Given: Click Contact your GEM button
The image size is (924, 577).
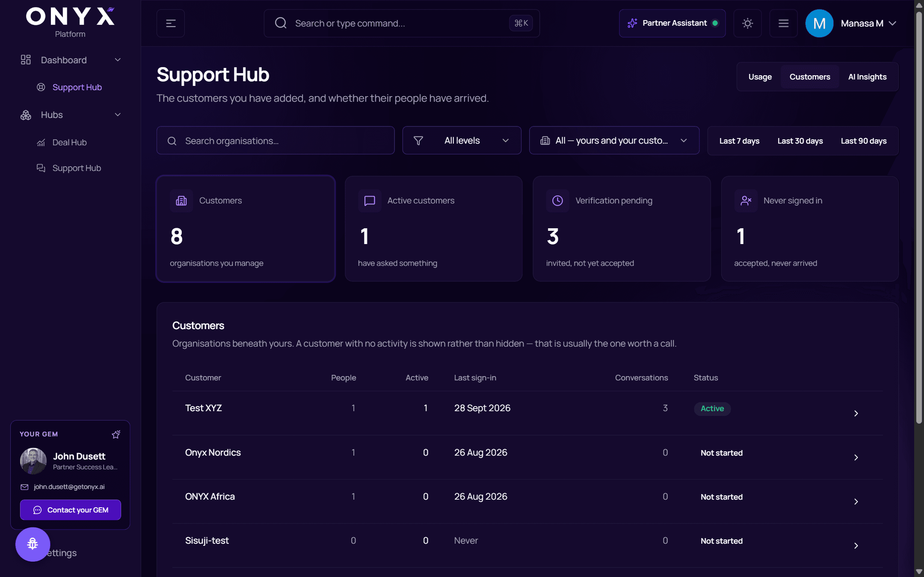Looking at the screenshot, I should 71,510.
